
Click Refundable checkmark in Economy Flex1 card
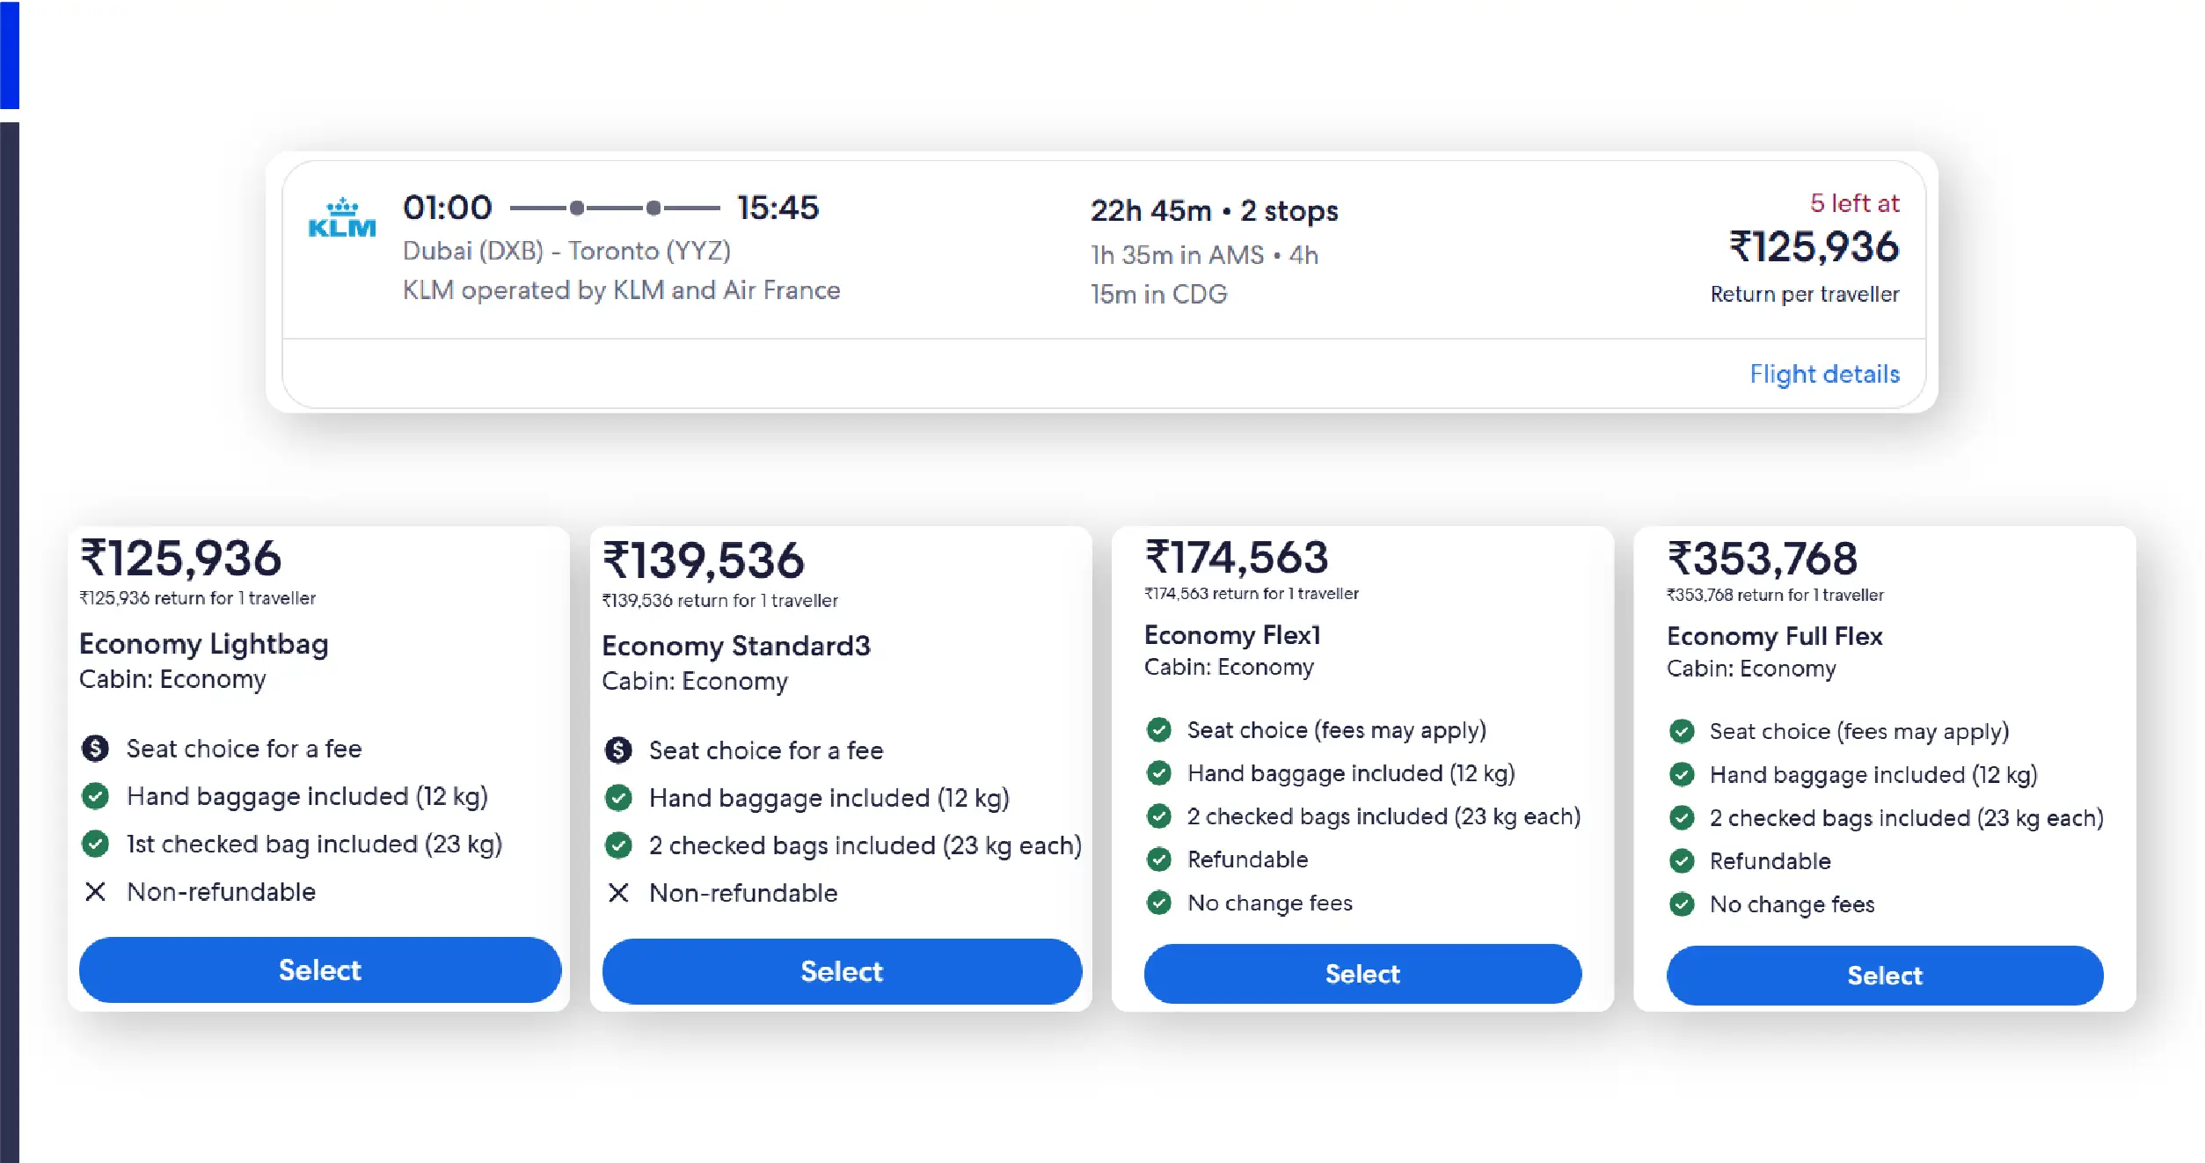pyautogui.click(x=1159, y=859)
